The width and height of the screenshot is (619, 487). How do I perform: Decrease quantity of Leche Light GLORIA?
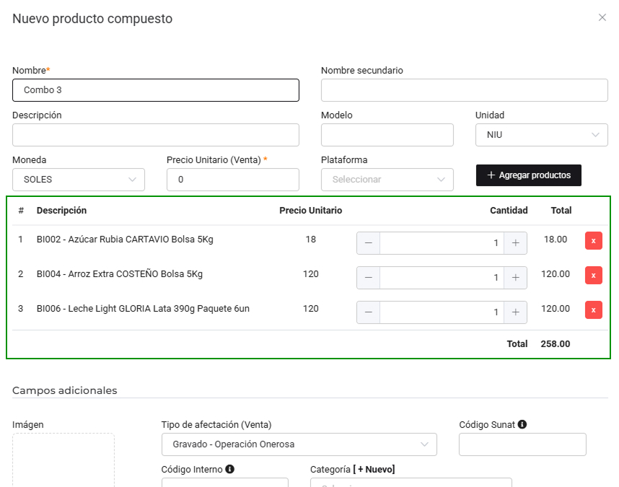pyautogui.click(x=369, y=312)
